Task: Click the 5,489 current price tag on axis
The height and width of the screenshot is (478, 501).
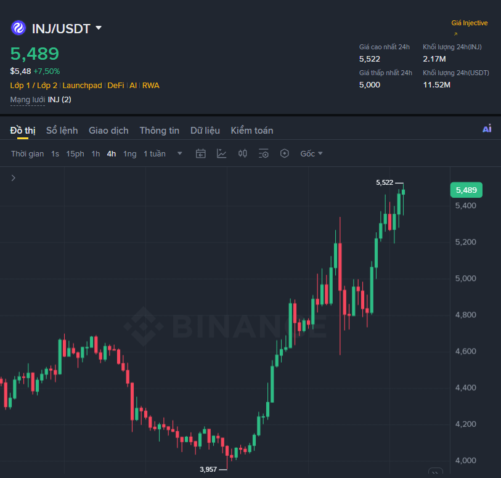Action: point(466,190)
